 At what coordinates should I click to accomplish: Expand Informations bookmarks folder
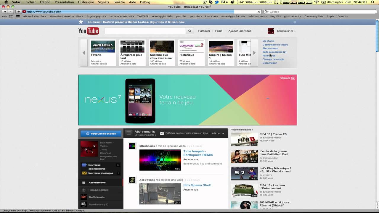[x=258, y=16]
